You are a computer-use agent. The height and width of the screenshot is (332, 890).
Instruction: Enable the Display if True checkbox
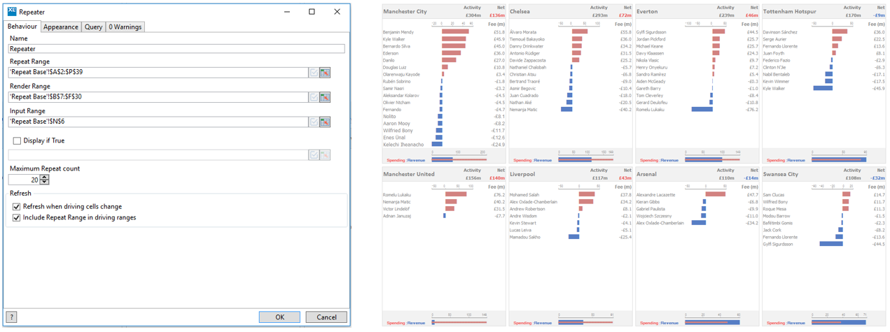(x=17, y=140)
